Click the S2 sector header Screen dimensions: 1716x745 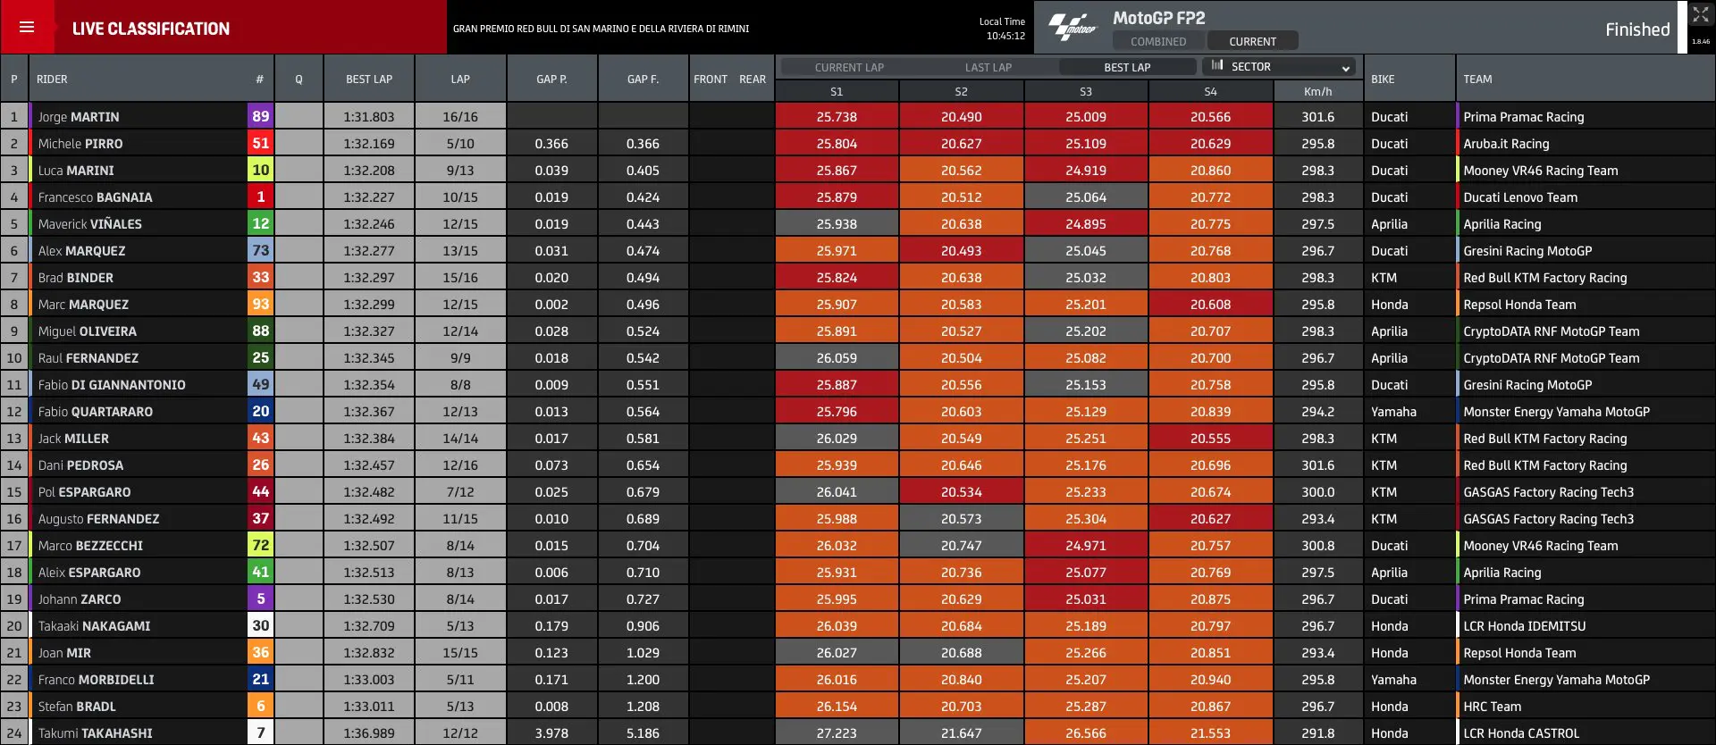[x=961, y=91]
